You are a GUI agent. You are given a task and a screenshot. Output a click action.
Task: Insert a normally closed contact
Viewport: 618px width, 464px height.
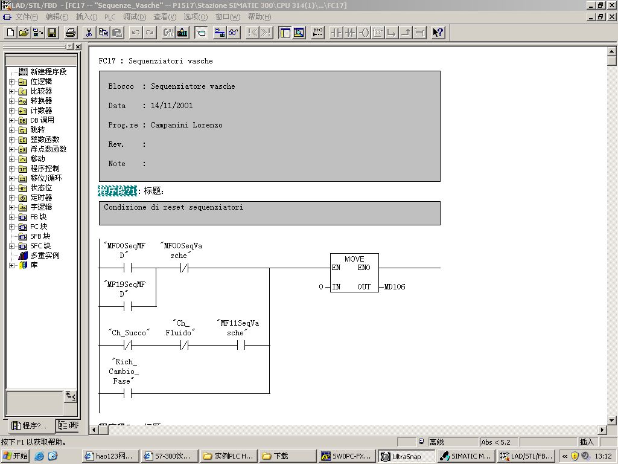(x=350, y=33)
